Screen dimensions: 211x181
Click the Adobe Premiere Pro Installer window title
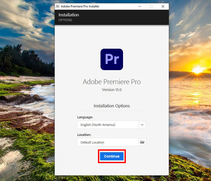[x=80, y=6]
